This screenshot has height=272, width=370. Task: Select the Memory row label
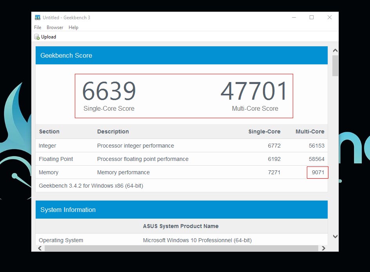[x=49, y=173]
